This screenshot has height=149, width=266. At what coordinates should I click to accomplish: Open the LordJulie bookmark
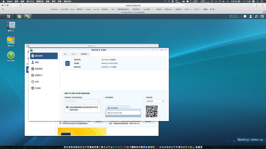pos(96,9)
